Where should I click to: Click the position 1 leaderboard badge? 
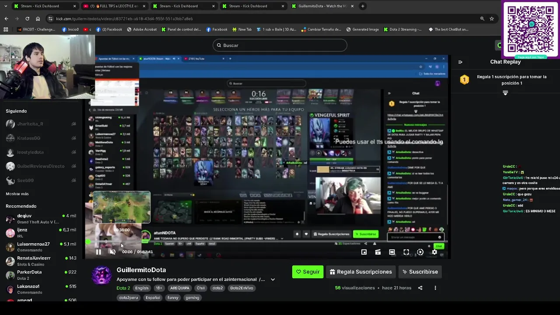(465, 80)
